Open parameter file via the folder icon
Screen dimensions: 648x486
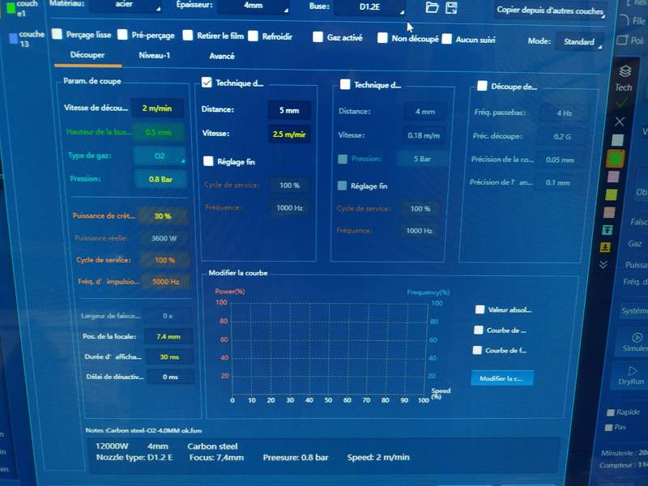pyautogui.click(x=432, y=7)
